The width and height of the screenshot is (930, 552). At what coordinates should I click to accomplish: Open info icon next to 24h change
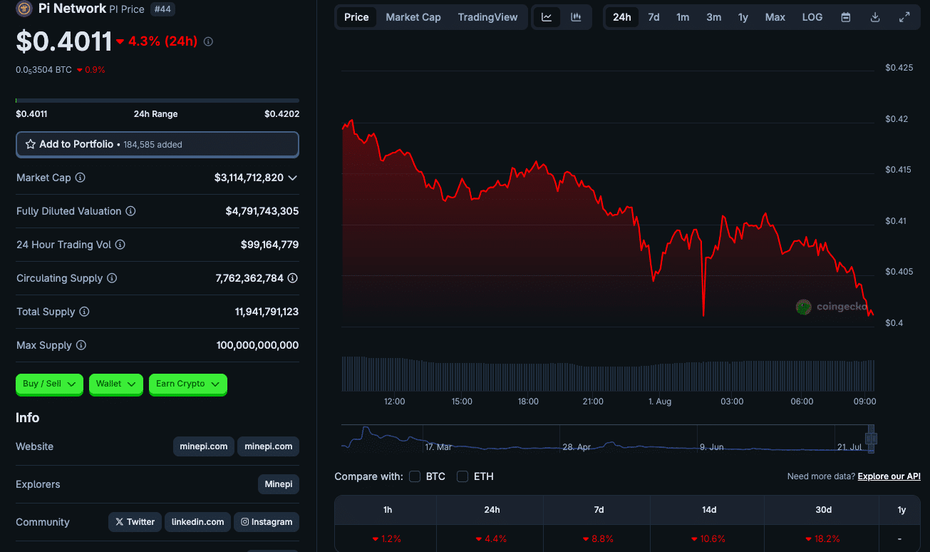208,41
